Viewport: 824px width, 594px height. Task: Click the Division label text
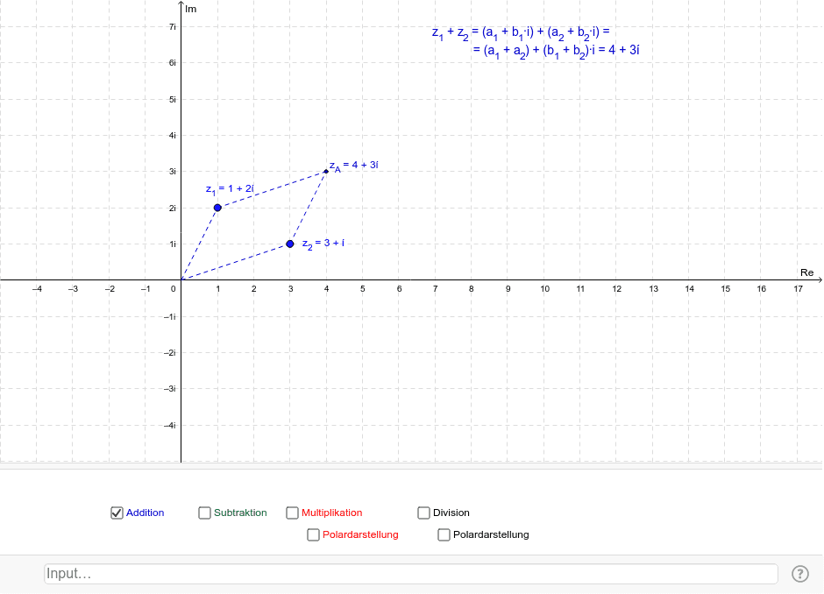(x=451, y=513)
